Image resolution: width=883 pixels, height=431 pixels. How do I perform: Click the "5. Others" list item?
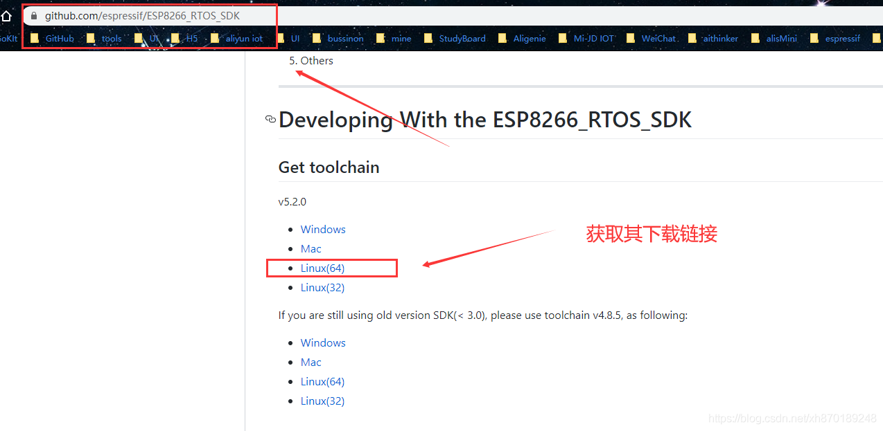click(x=311, y=61)
